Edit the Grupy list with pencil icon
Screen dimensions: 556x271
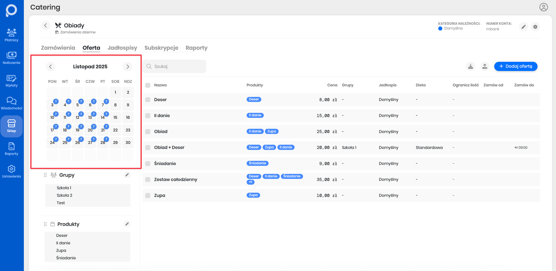click(x=127, y=175)
